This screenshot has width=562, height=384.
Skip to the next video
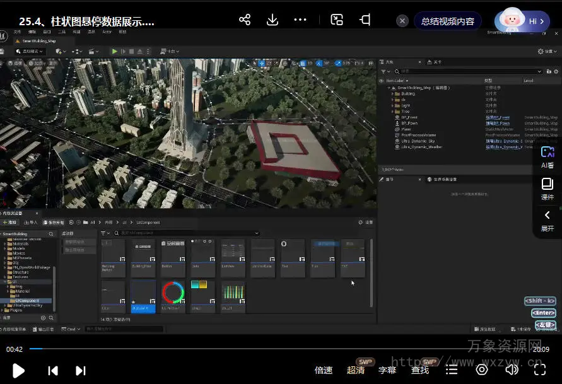tap(81, 370)
